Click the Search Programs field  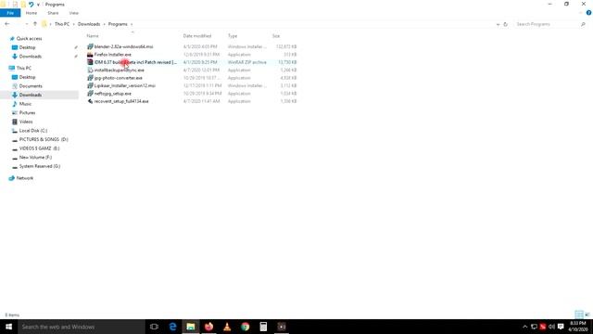pyautogui.click(x=548, y=24)
